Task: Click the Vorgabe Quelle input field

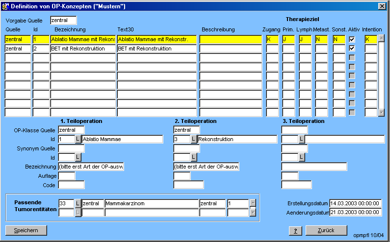Action: click(64, 21)
